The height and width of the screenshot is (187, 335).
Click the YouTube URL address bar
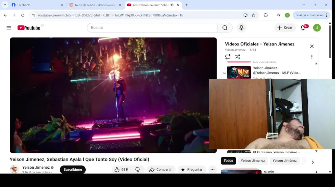(111, 15)
